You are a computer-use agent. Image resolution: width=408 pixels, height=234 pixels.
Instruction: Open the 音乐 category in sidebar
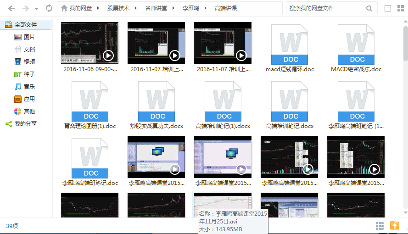click(x=26, y=87)
